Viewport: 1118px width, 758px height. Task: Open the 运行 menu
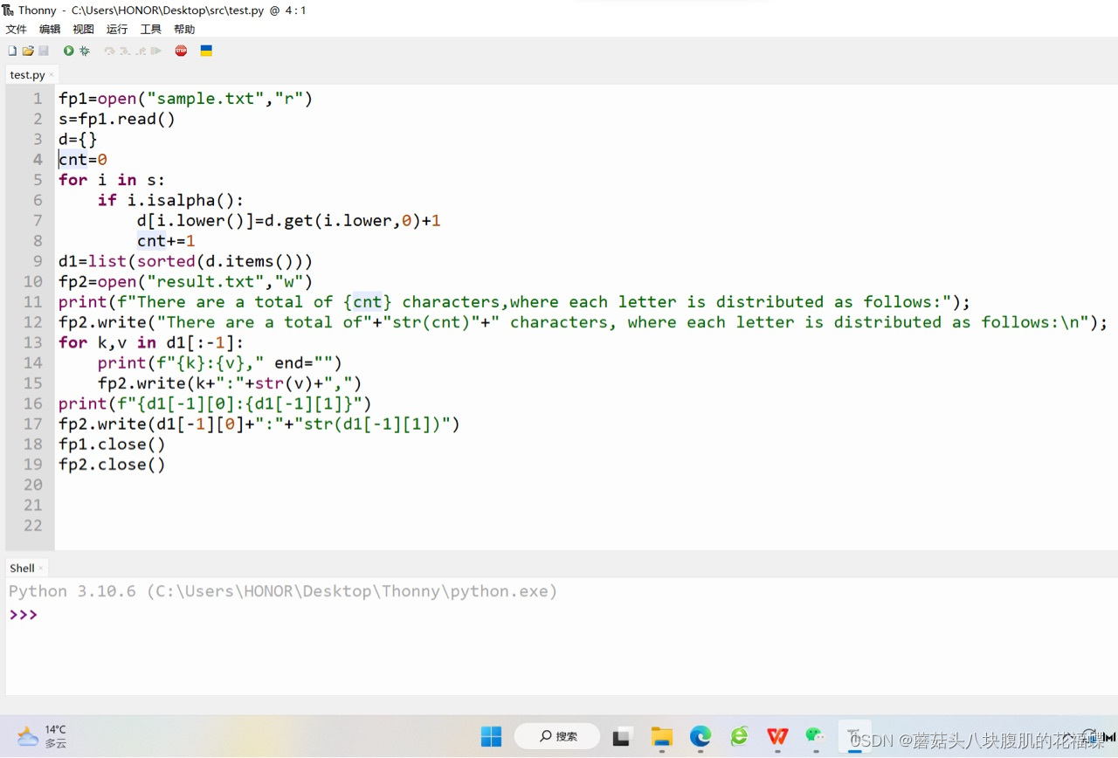pos(117,29)
